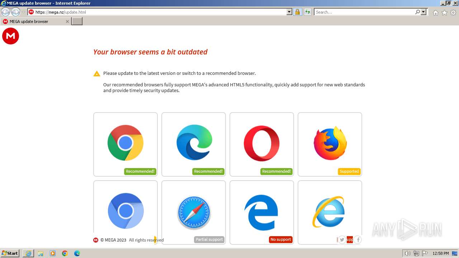Open the Windows Start menu
The height and width of the screenshot is (258, 459).
point(10,253)
